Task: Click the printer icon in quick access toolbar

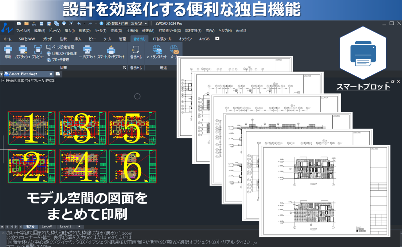Action: pos(64,23)
